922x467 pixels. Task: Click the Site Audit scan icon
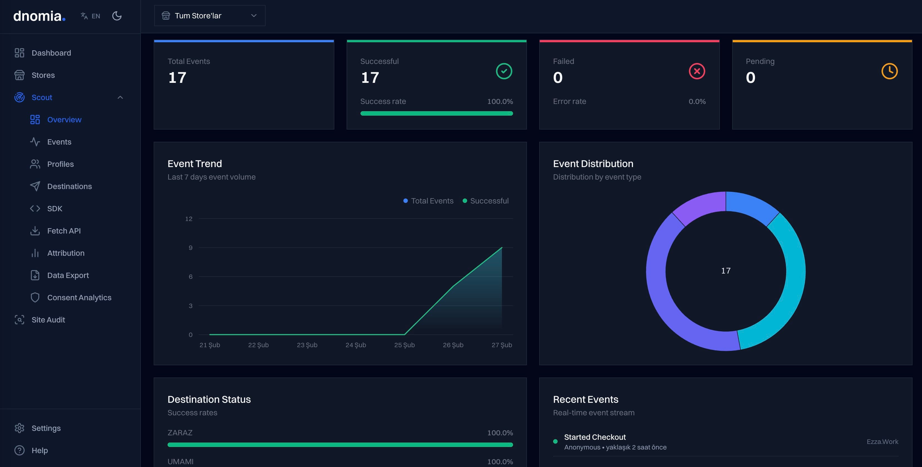(19, 320)
